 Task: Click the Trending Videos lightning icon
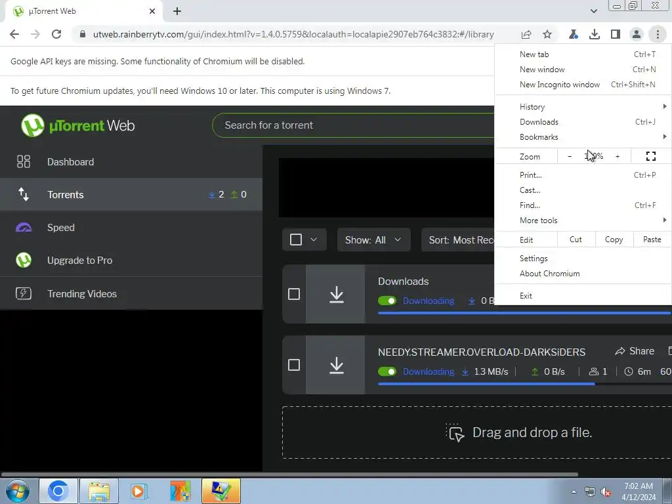[24, 293]
